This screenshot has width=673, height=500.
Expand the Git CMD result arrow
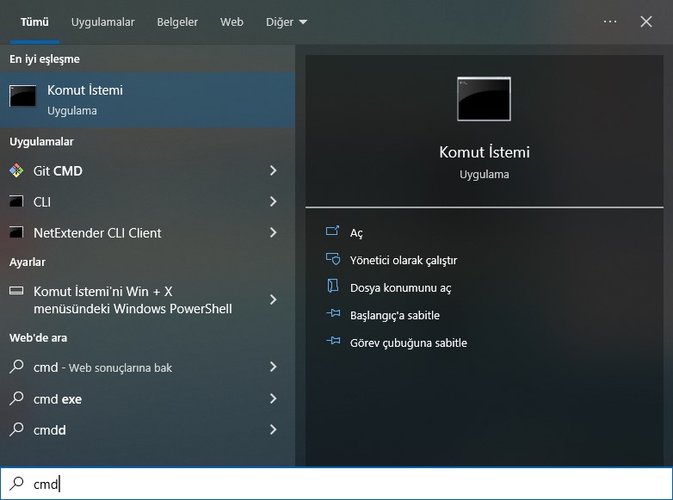pyautogui.click(x=273, y=170)
